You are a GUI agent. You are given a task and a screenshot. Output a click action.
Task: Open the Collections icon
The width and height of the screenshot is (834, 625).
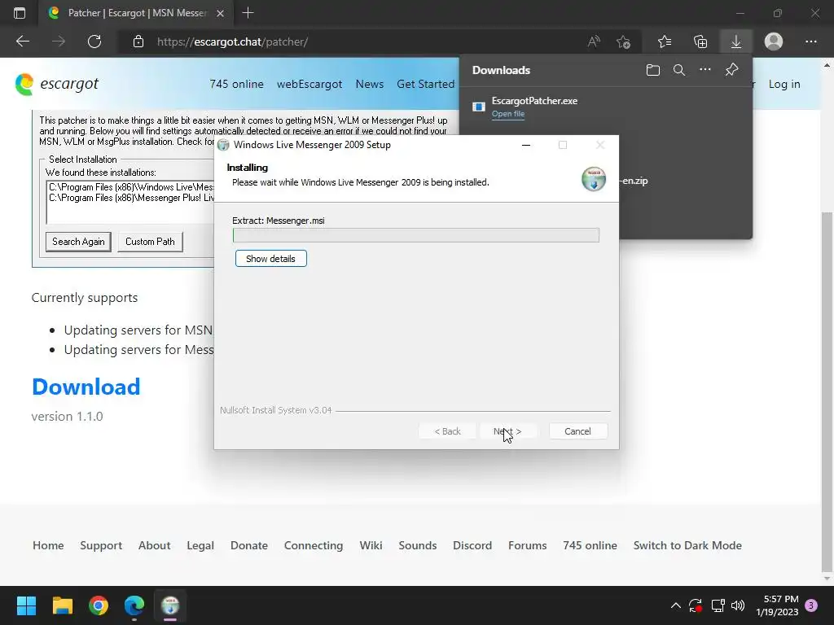click(x=700, y=42)
